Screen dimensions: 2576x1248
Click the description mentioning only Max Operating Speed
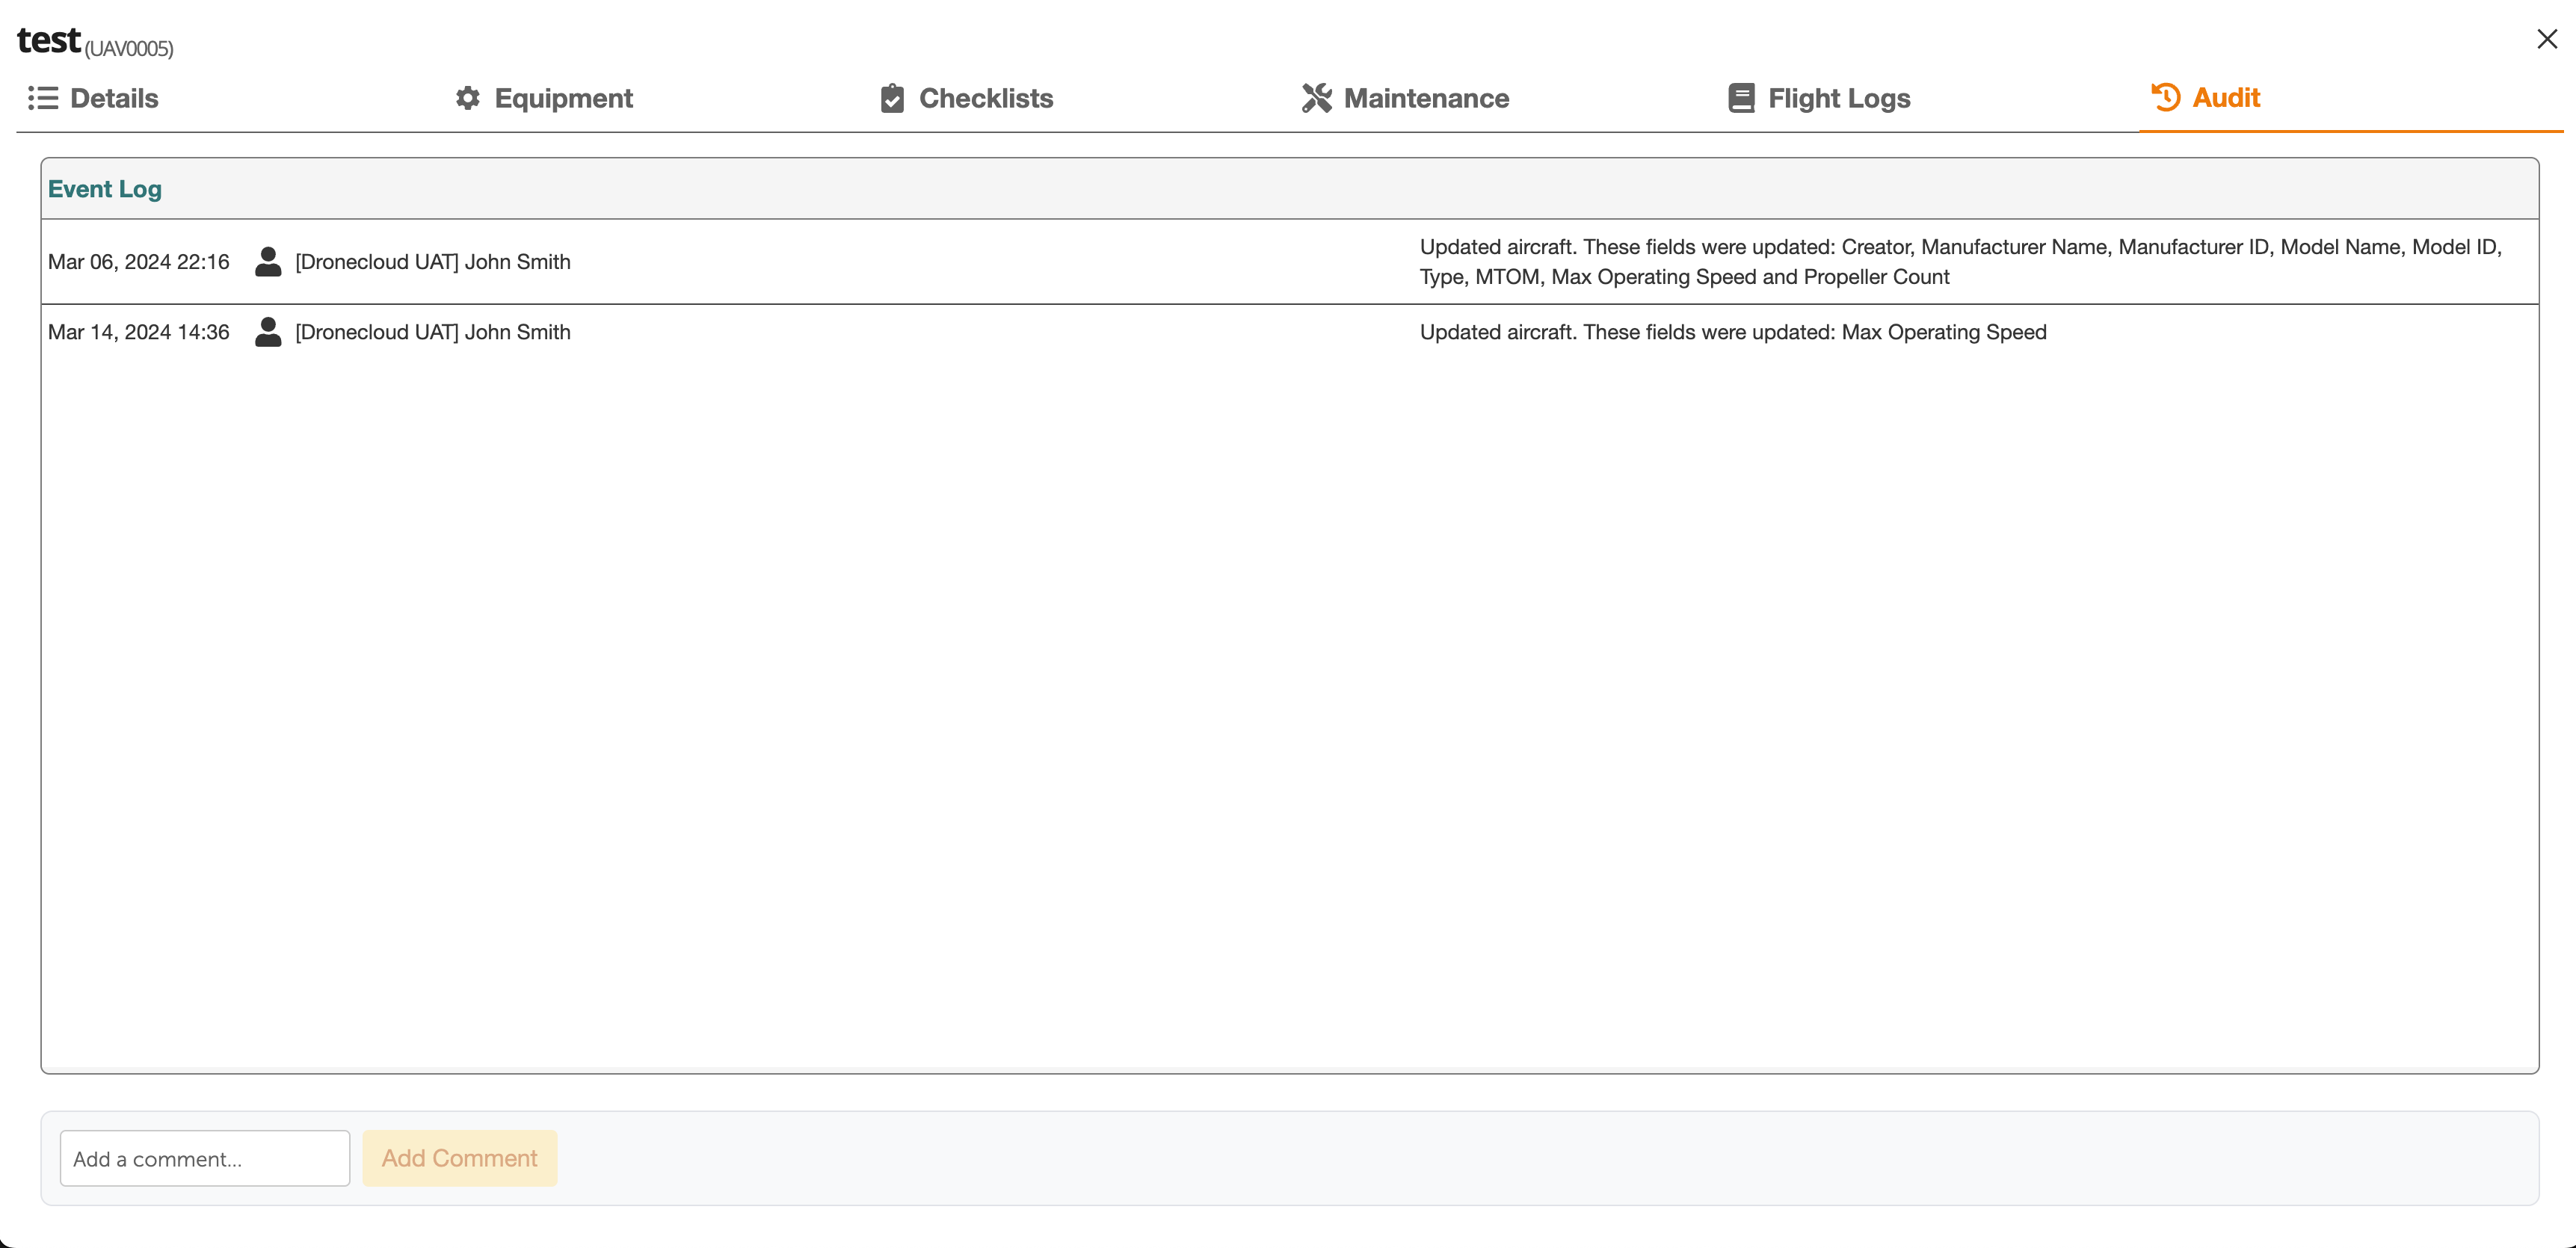(1733, 332)
